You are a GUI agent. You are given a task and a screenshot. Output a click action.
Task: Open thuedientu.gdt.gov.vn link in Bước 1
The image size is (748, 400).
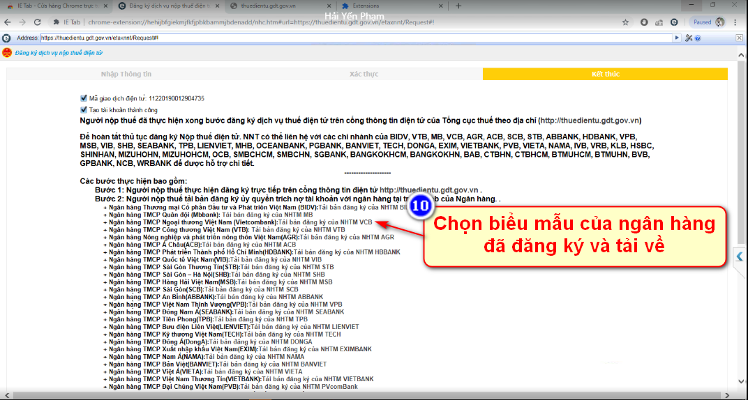[429, 190]
